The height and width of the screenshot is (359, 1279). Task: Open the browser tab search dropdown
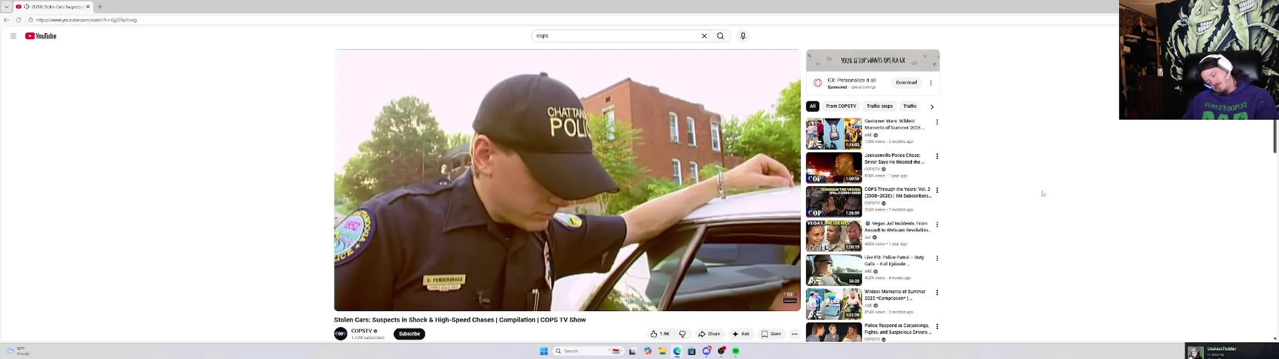pos(6,6)
